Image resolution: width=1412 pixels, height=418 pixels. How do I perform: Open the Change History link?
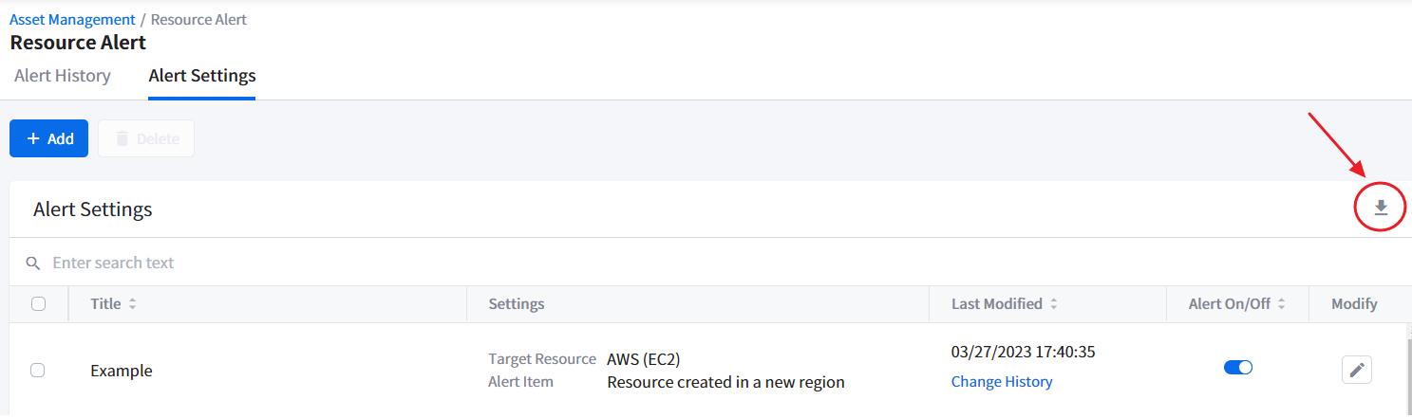(1002, 382)
